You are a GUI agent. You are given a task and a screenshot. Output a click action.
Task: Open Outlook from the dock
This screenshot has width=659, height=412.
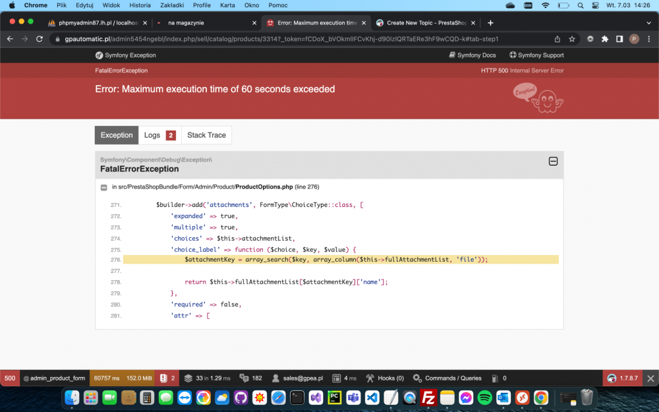coord(503,397)
